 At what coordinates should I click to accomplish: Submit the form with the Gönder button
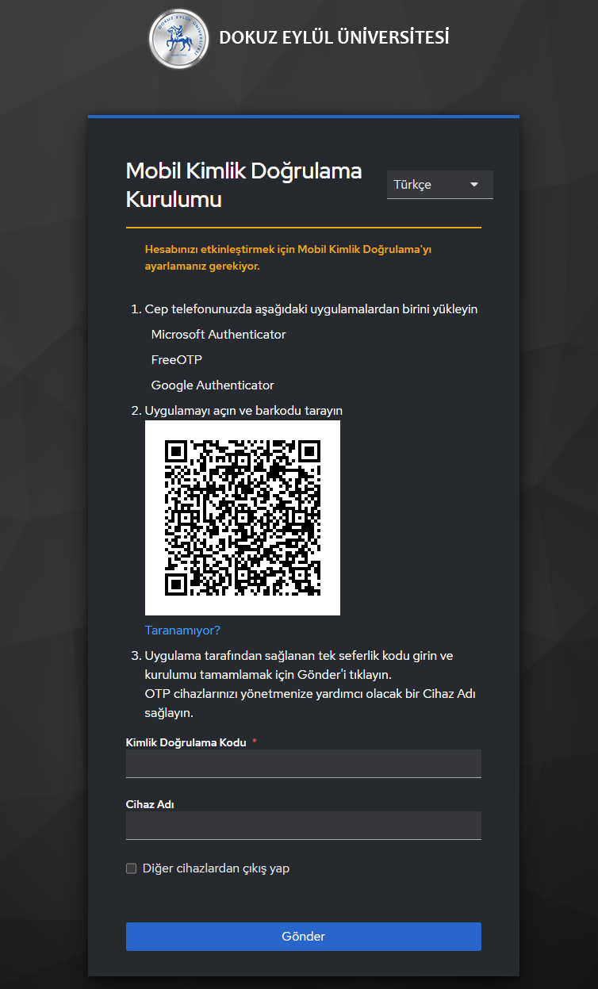click(304, 936)
